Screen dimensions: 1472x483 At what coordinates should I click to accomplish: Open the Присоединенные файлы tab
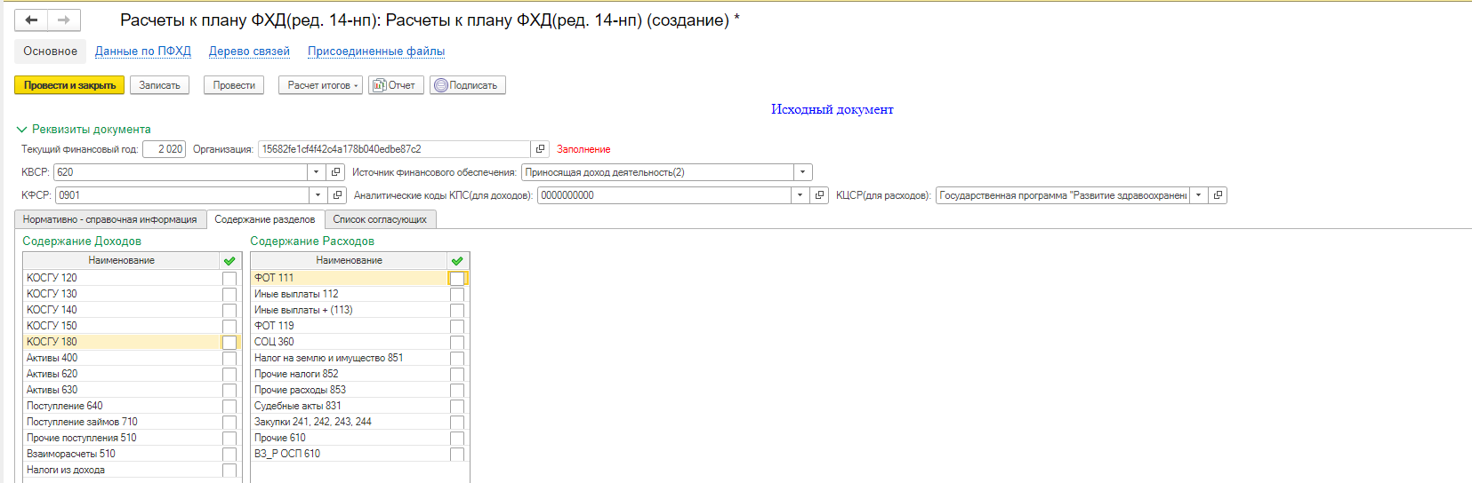pos(376,51)
